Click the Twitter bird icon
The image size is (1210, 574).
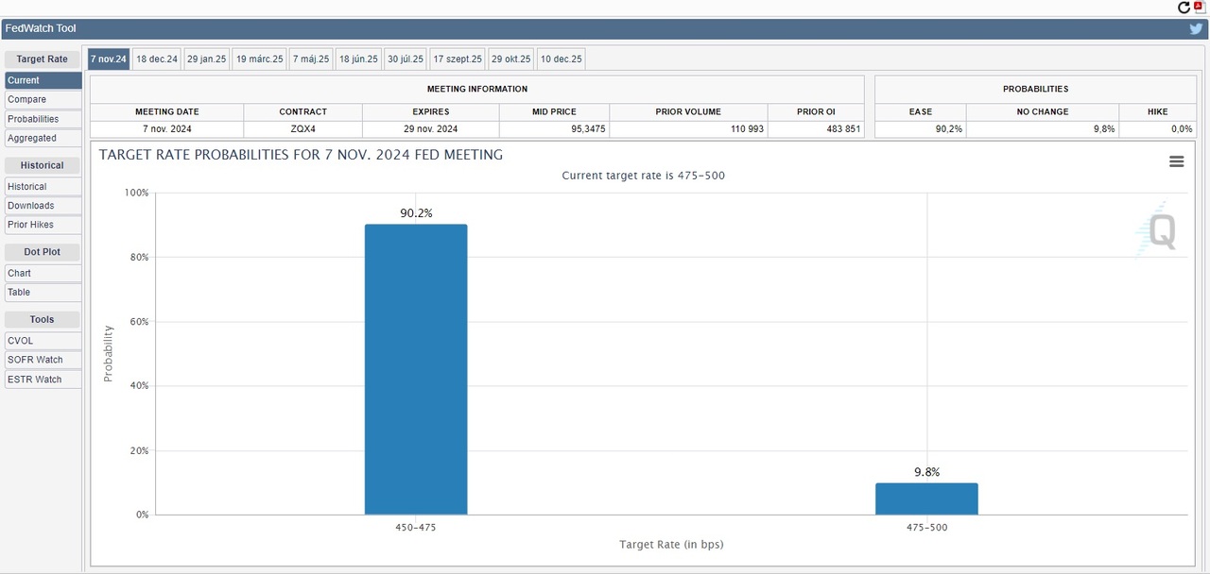point(1196,29)
